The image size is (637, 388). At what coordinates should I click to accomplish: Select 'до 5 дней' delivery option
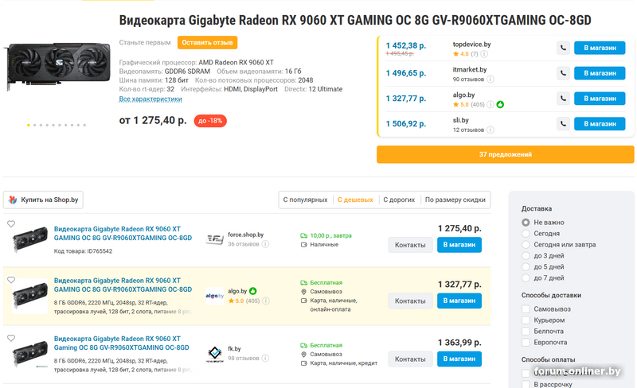[526, 266]
